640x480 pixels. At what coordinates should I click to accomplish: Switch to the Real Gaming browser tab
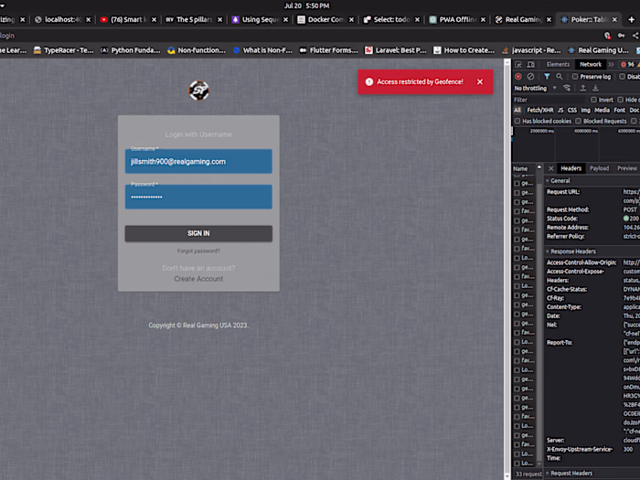click(523, 19)
